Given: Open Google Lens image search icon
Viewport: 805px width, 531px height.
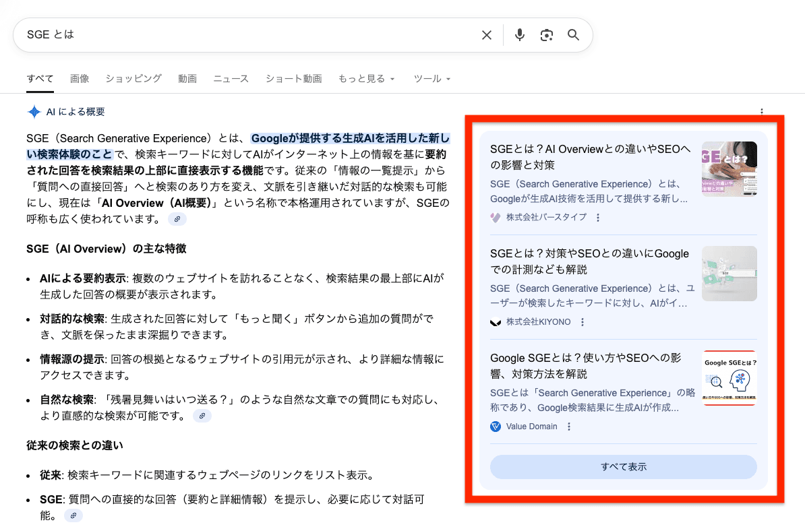Looking at the screenshot, I should coord(546,34).
